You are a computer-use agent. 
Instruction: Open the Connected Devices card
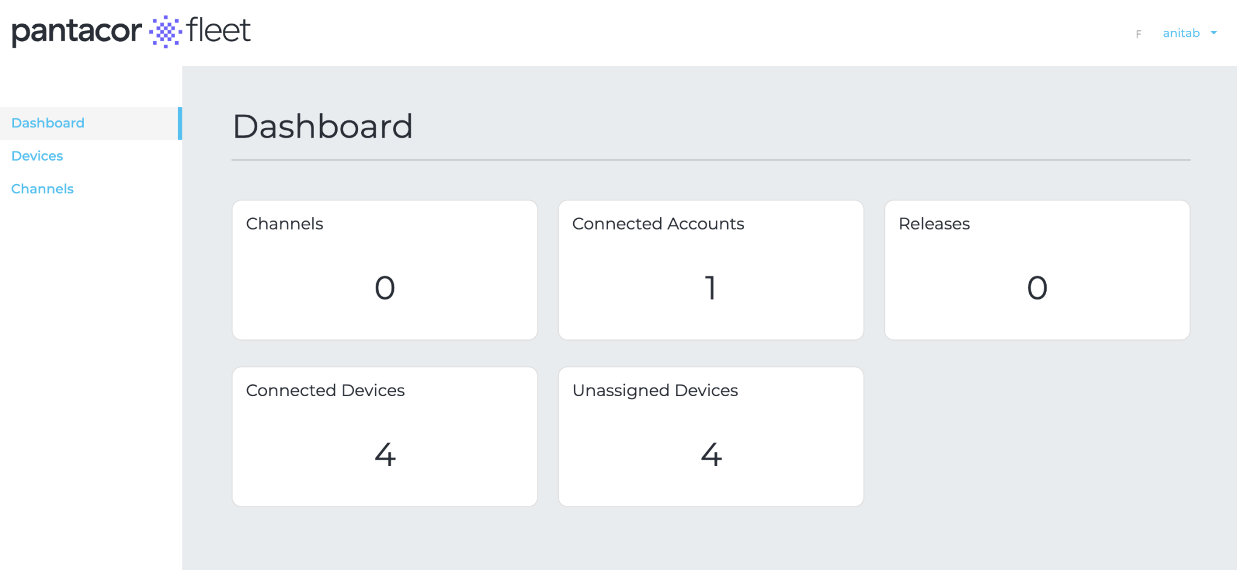(384, 435)
